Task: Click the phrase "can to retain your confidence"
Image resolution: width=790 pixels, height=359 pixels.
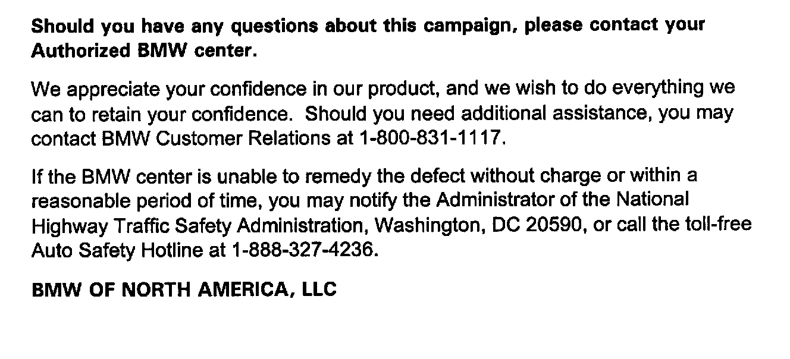Action: click(164, 113)
